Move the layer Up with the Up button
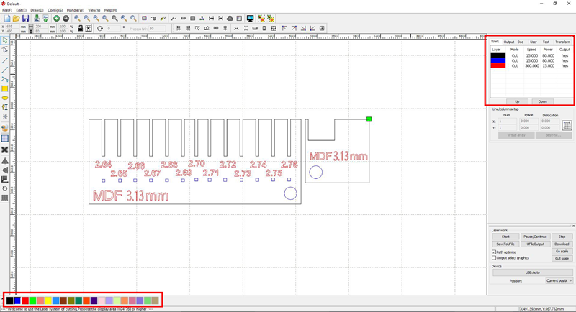Screen dimensions: 576x312 517,101
